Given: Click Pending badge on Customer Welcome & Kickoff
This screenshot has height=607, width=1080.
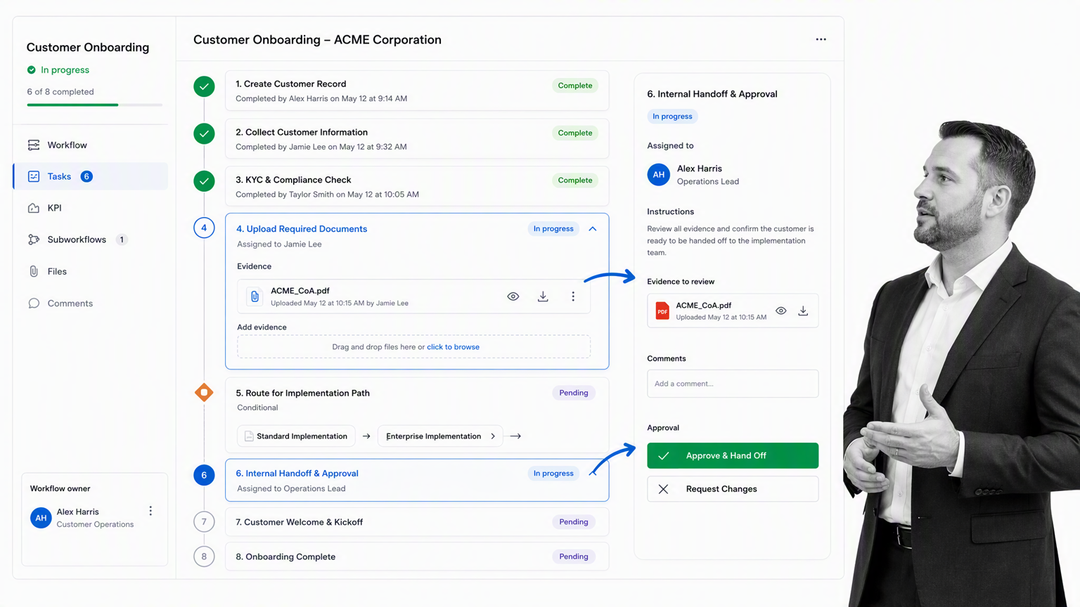Looking at the screenshot, I should (574, 522).
